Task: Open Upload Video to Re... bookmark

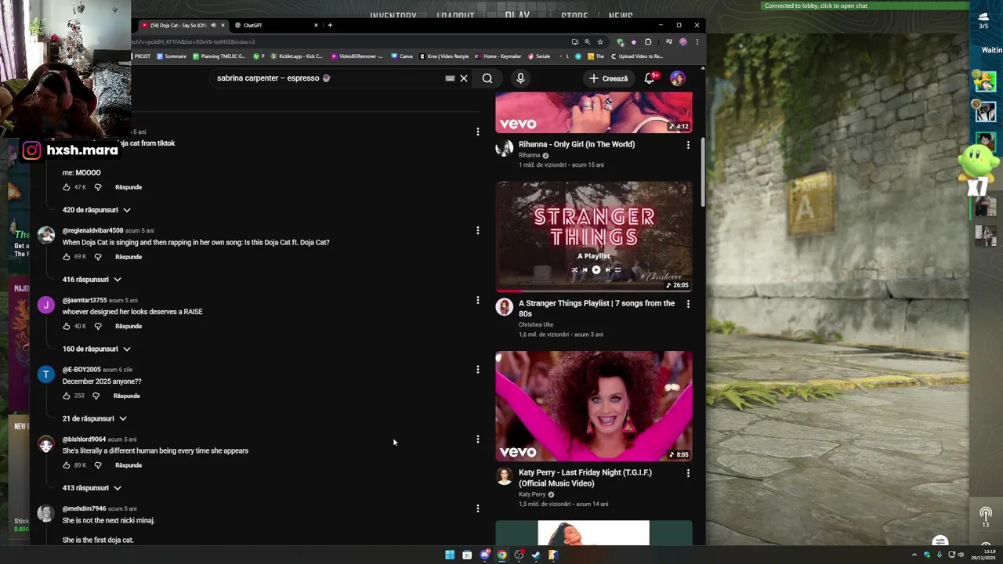Action: click(637, 56)
